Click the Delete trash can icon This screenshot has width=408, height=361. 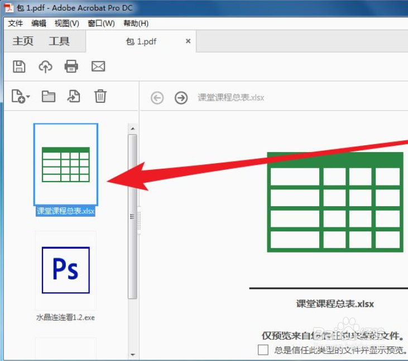click(100, 96)
